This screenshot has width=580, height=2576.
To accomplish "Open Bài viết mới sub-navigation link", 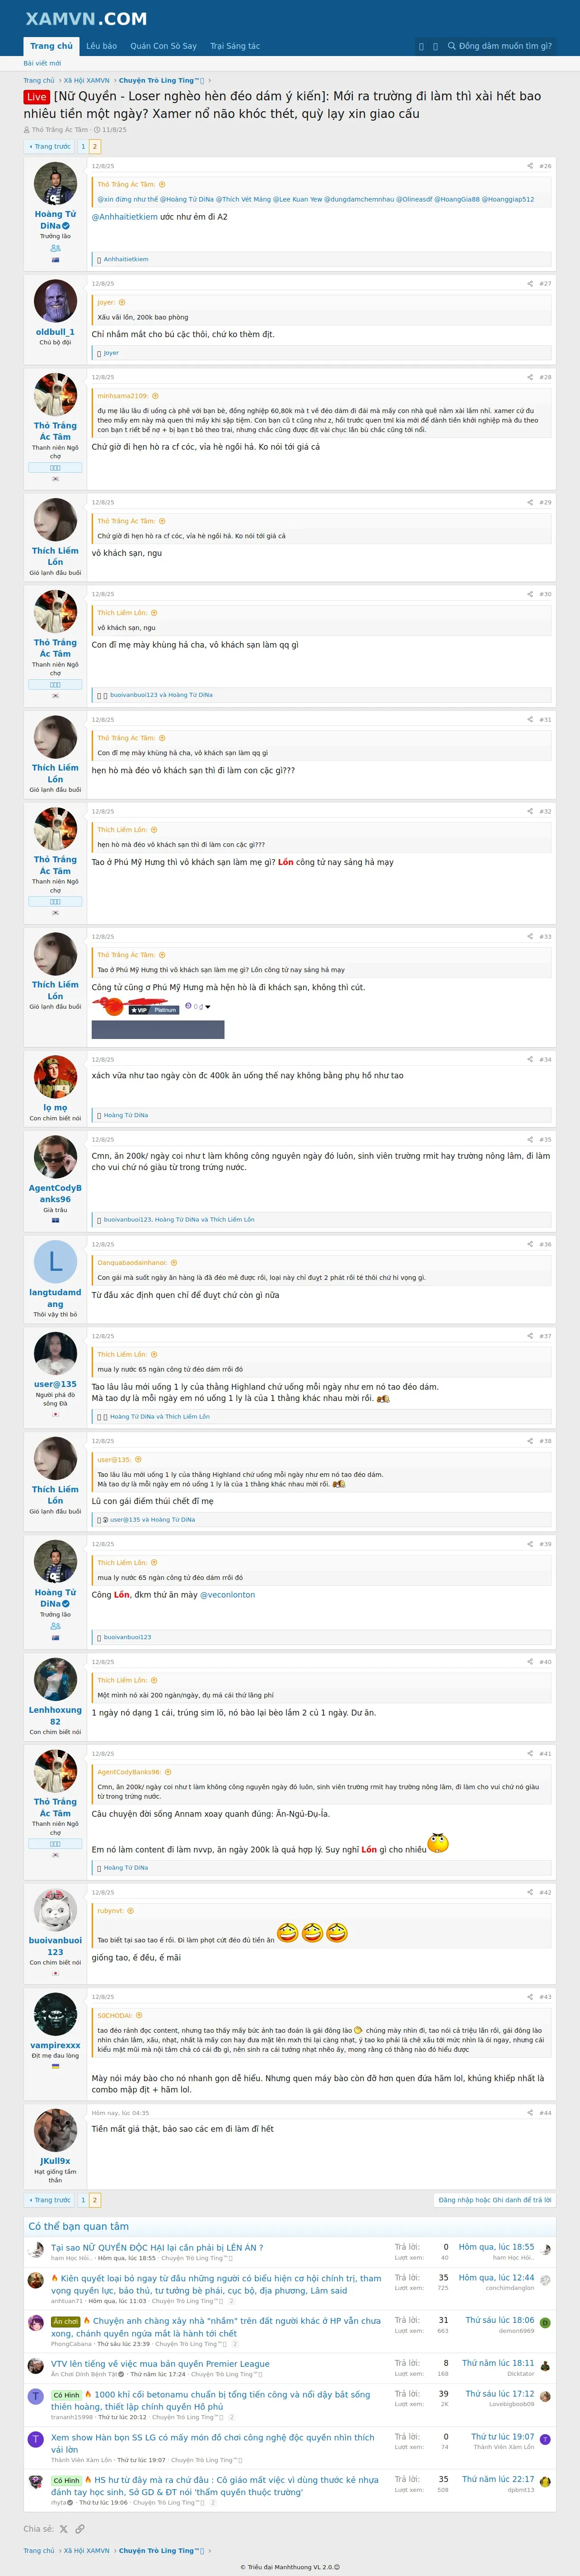I will point(42,63).
